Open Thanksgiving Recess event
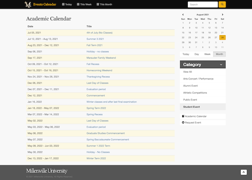 [x=98, y=77]
